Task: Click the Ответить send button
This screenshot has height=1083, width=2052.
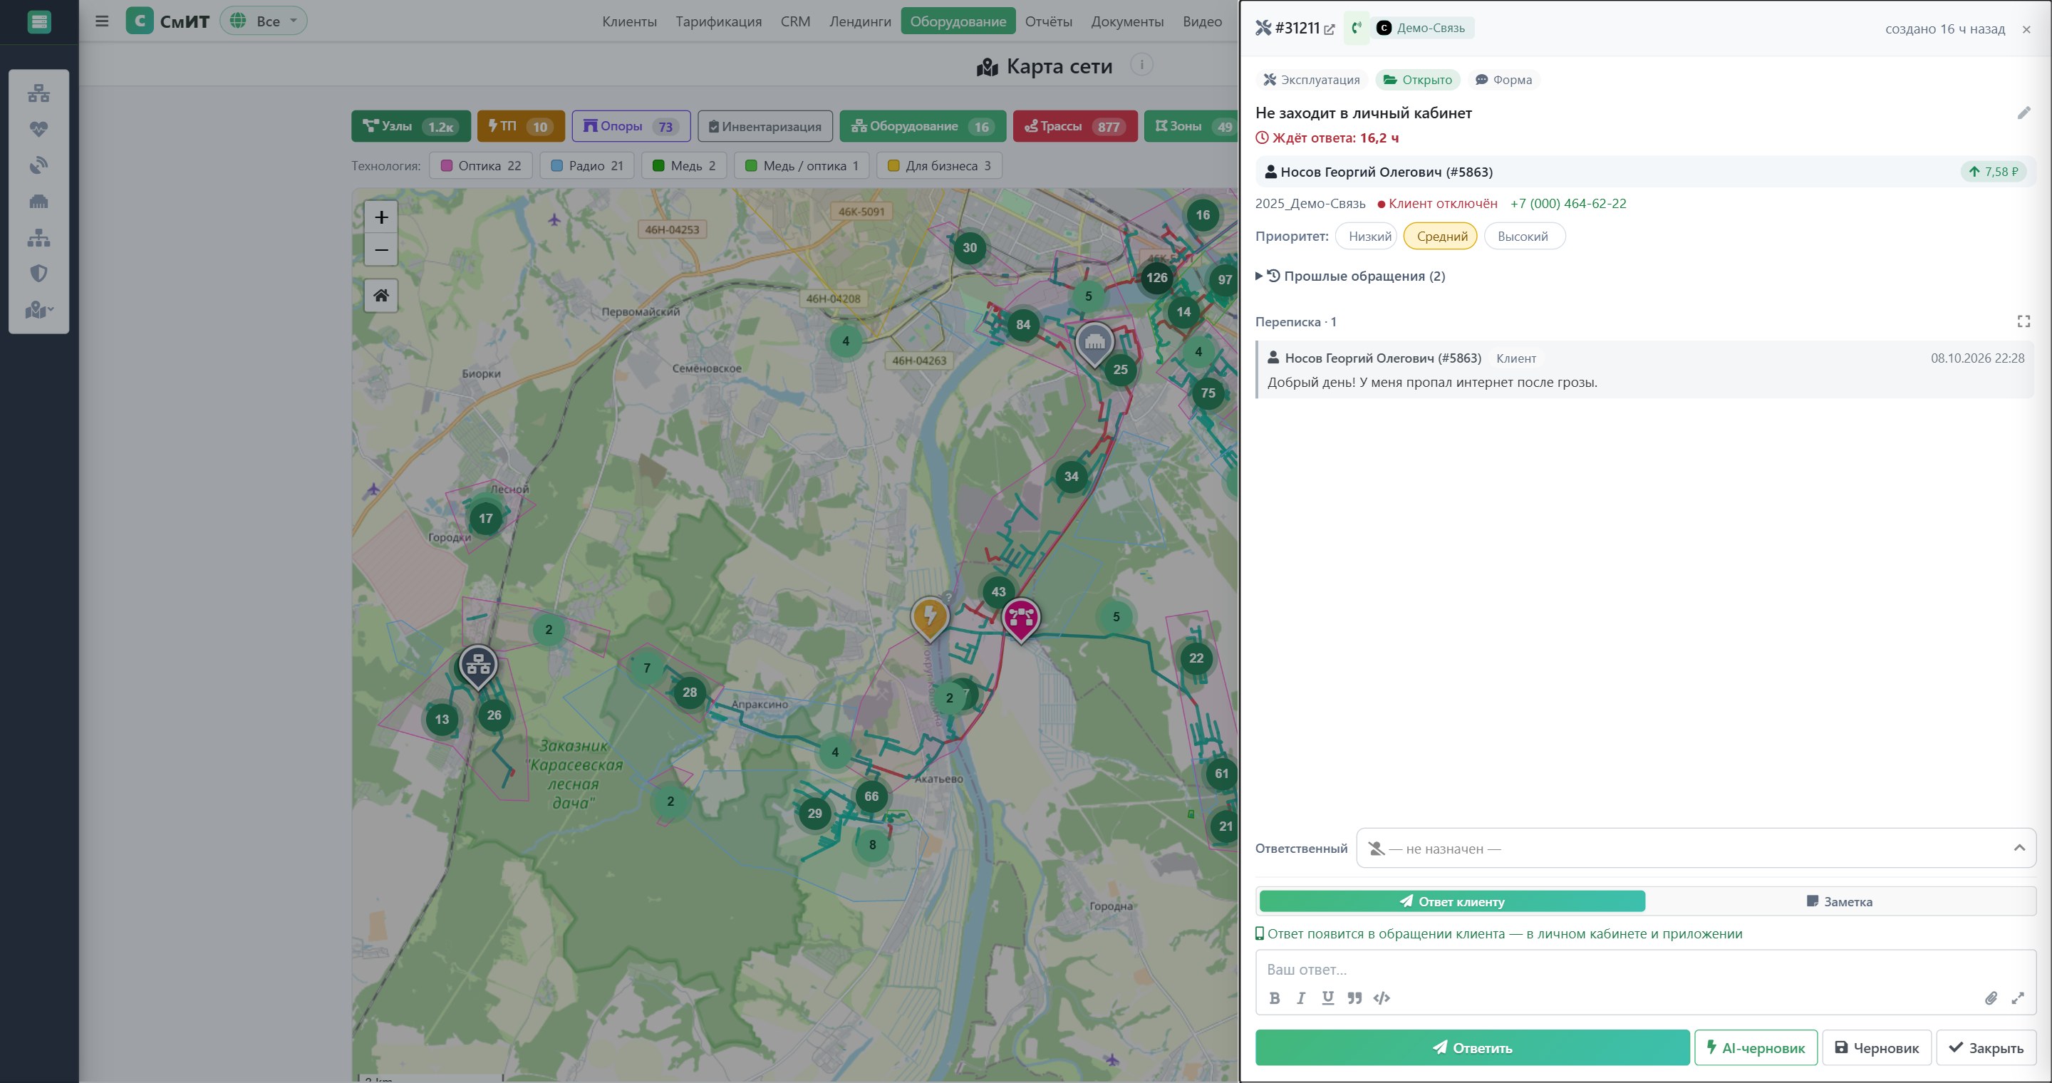Action: pyautogui.click(x=1472, y=1048)
